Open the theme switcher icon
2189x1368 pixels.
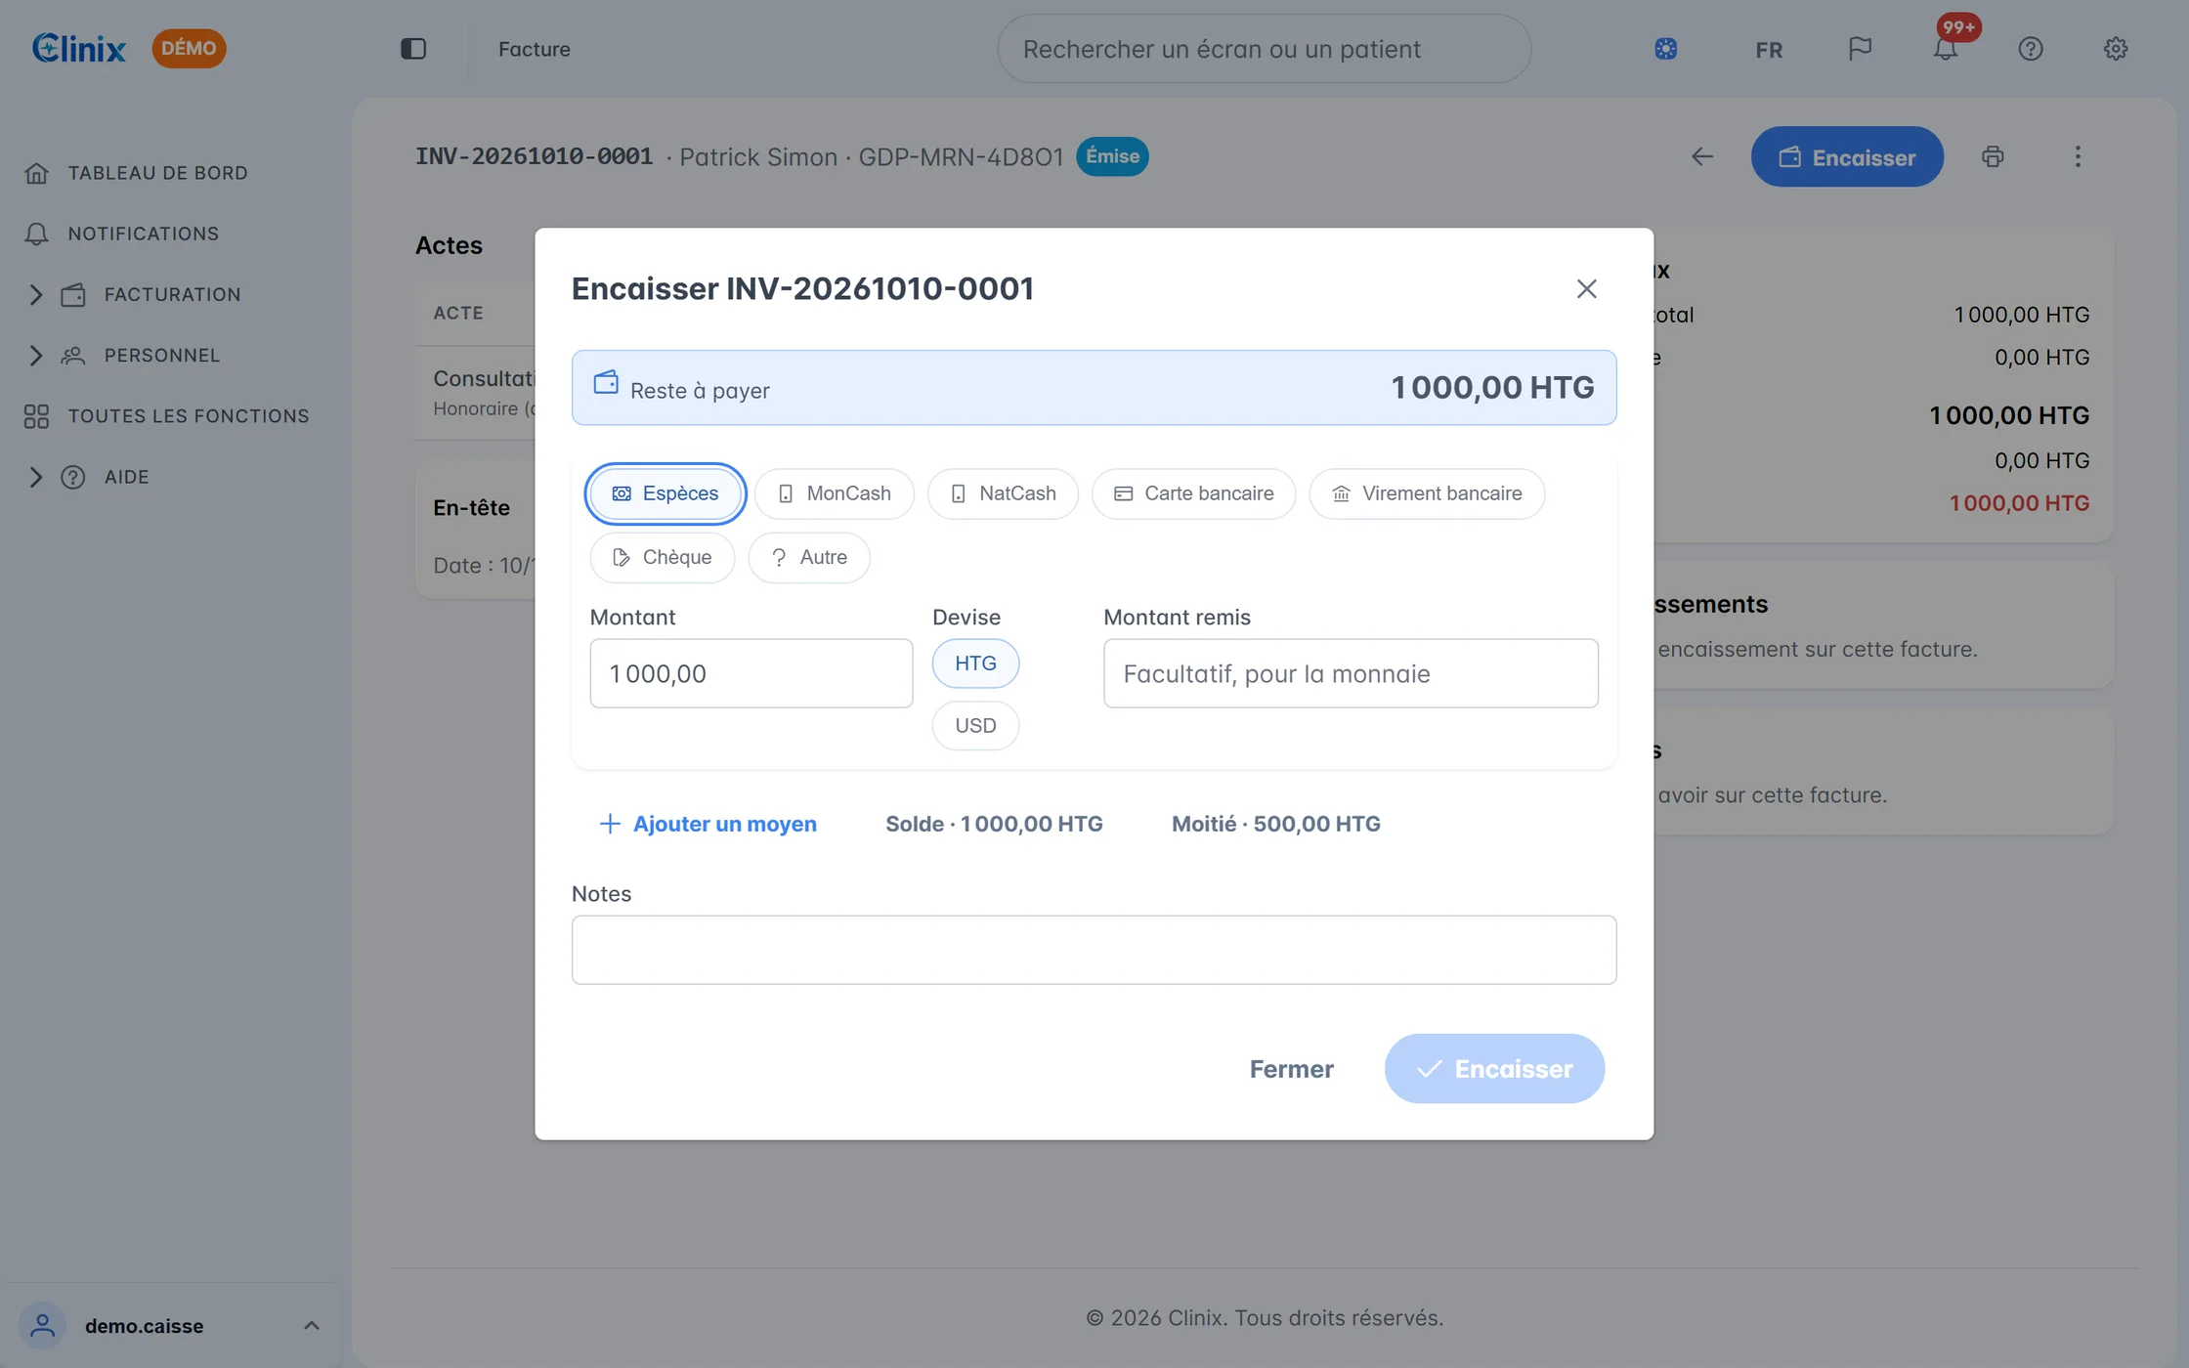click(x=1666, y=49)
